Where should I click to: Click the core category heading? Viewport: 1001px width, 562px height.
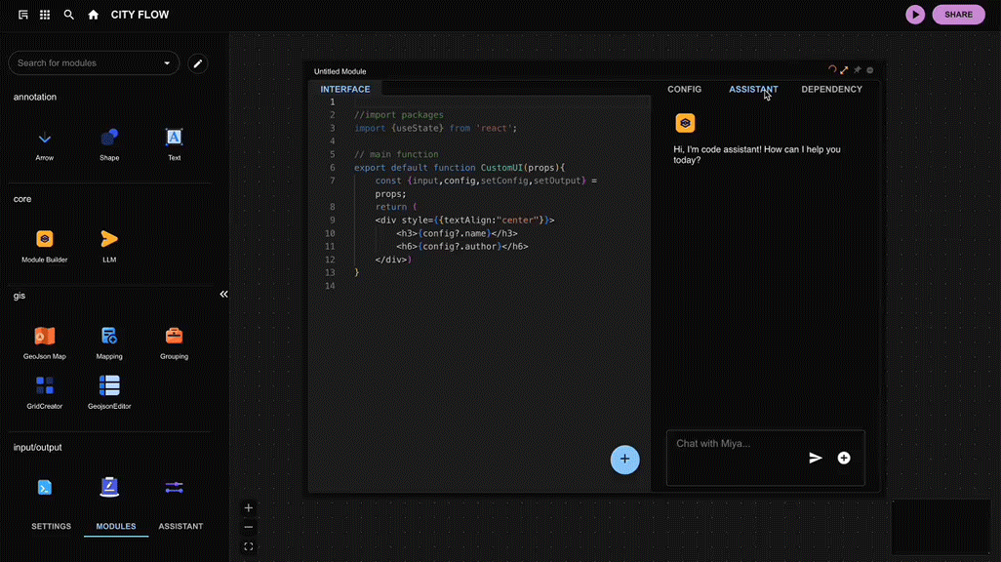(x=22, y=199)
